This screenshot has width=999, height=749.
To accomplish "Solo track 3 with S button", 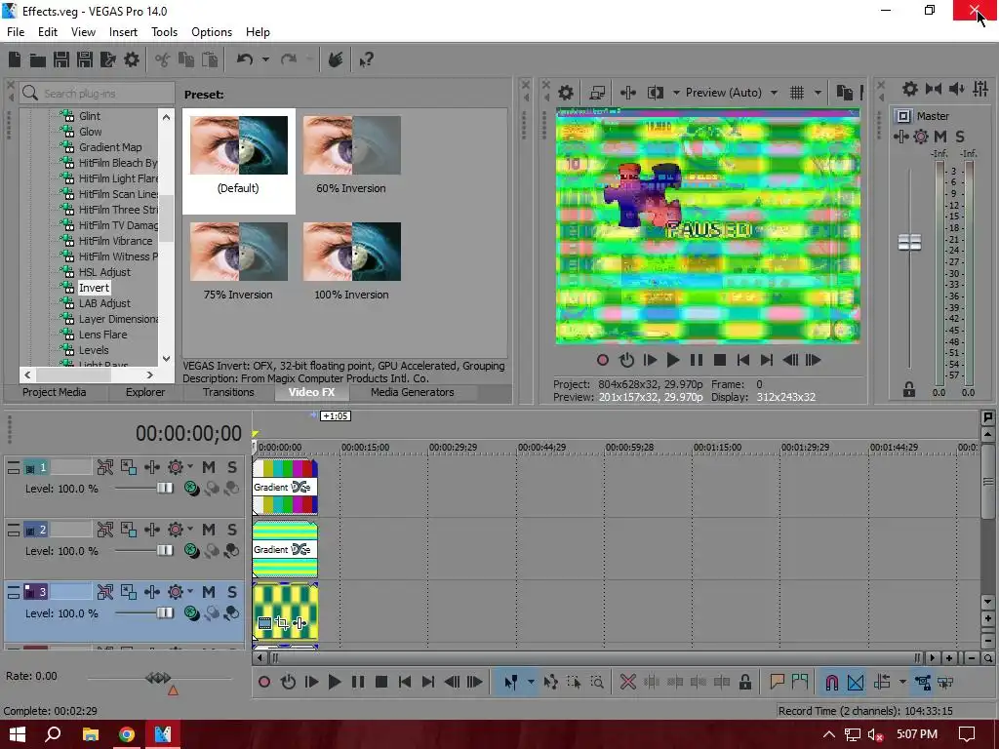I will coord(232,592).
